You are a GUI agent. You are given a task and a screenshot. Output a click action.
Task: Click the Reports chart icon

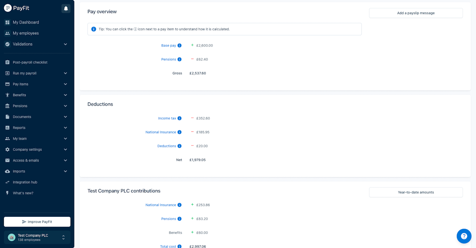click(x=7, y=128)
